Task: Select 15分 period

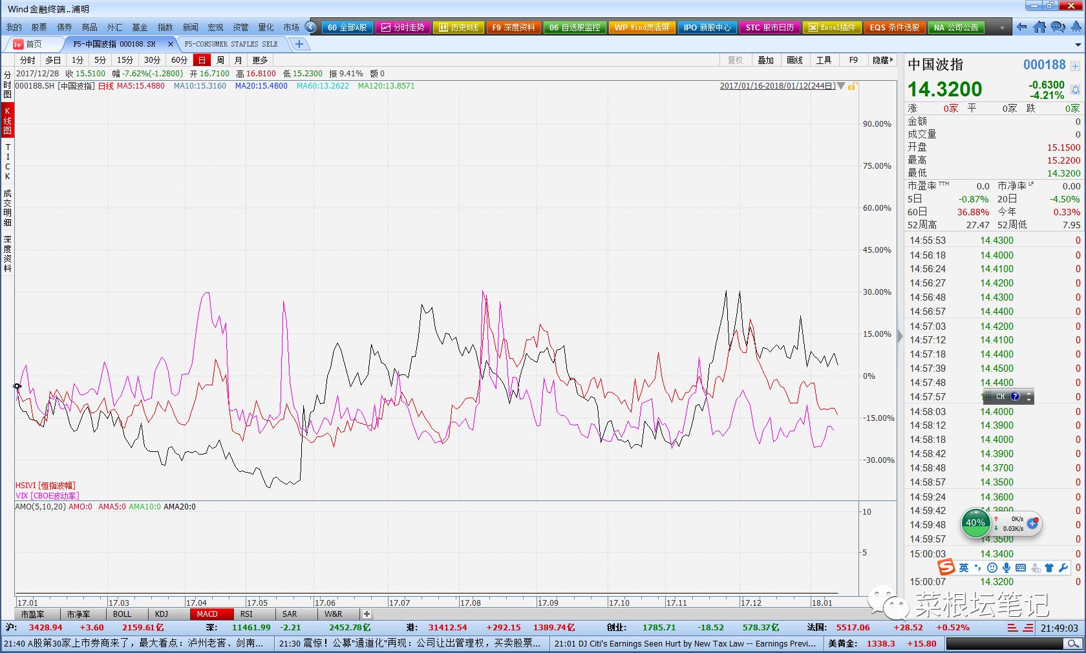Action: [x=125, y=60]
